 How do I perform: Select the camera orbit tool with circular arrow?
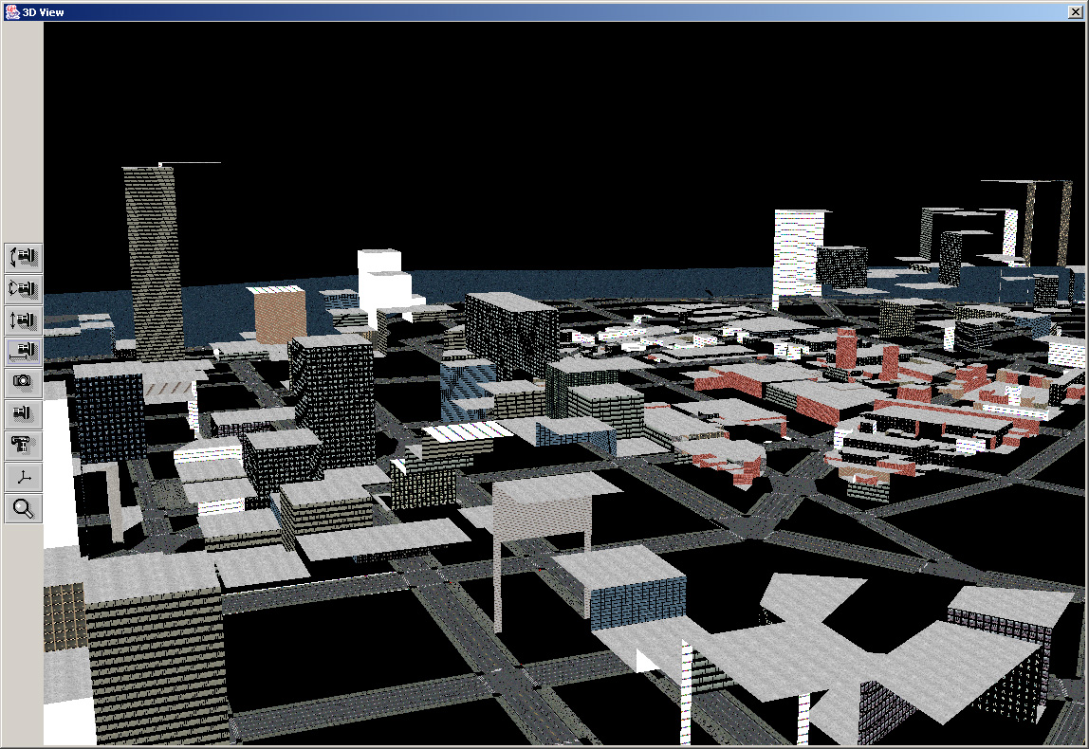[23, 288]
